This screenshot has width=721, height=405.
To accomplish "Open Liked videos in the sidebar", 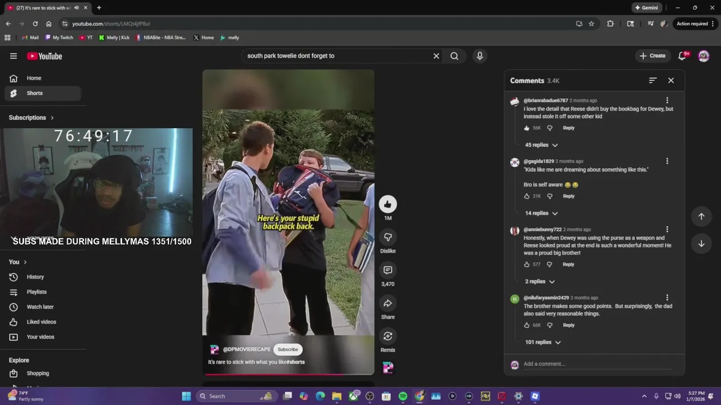I will click(x=43, y=322).
